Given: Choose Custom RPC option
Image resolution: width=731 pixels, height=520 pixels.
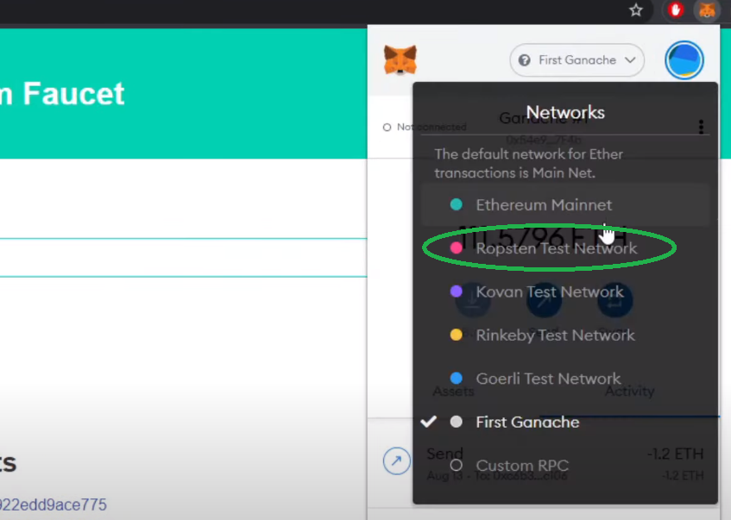Looking at the screenshot, I should pos(565,466).
